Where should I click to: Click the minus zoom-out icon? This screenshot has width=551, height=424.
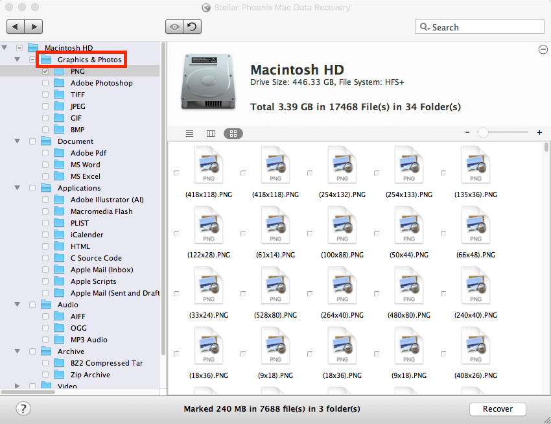[467, 132]
